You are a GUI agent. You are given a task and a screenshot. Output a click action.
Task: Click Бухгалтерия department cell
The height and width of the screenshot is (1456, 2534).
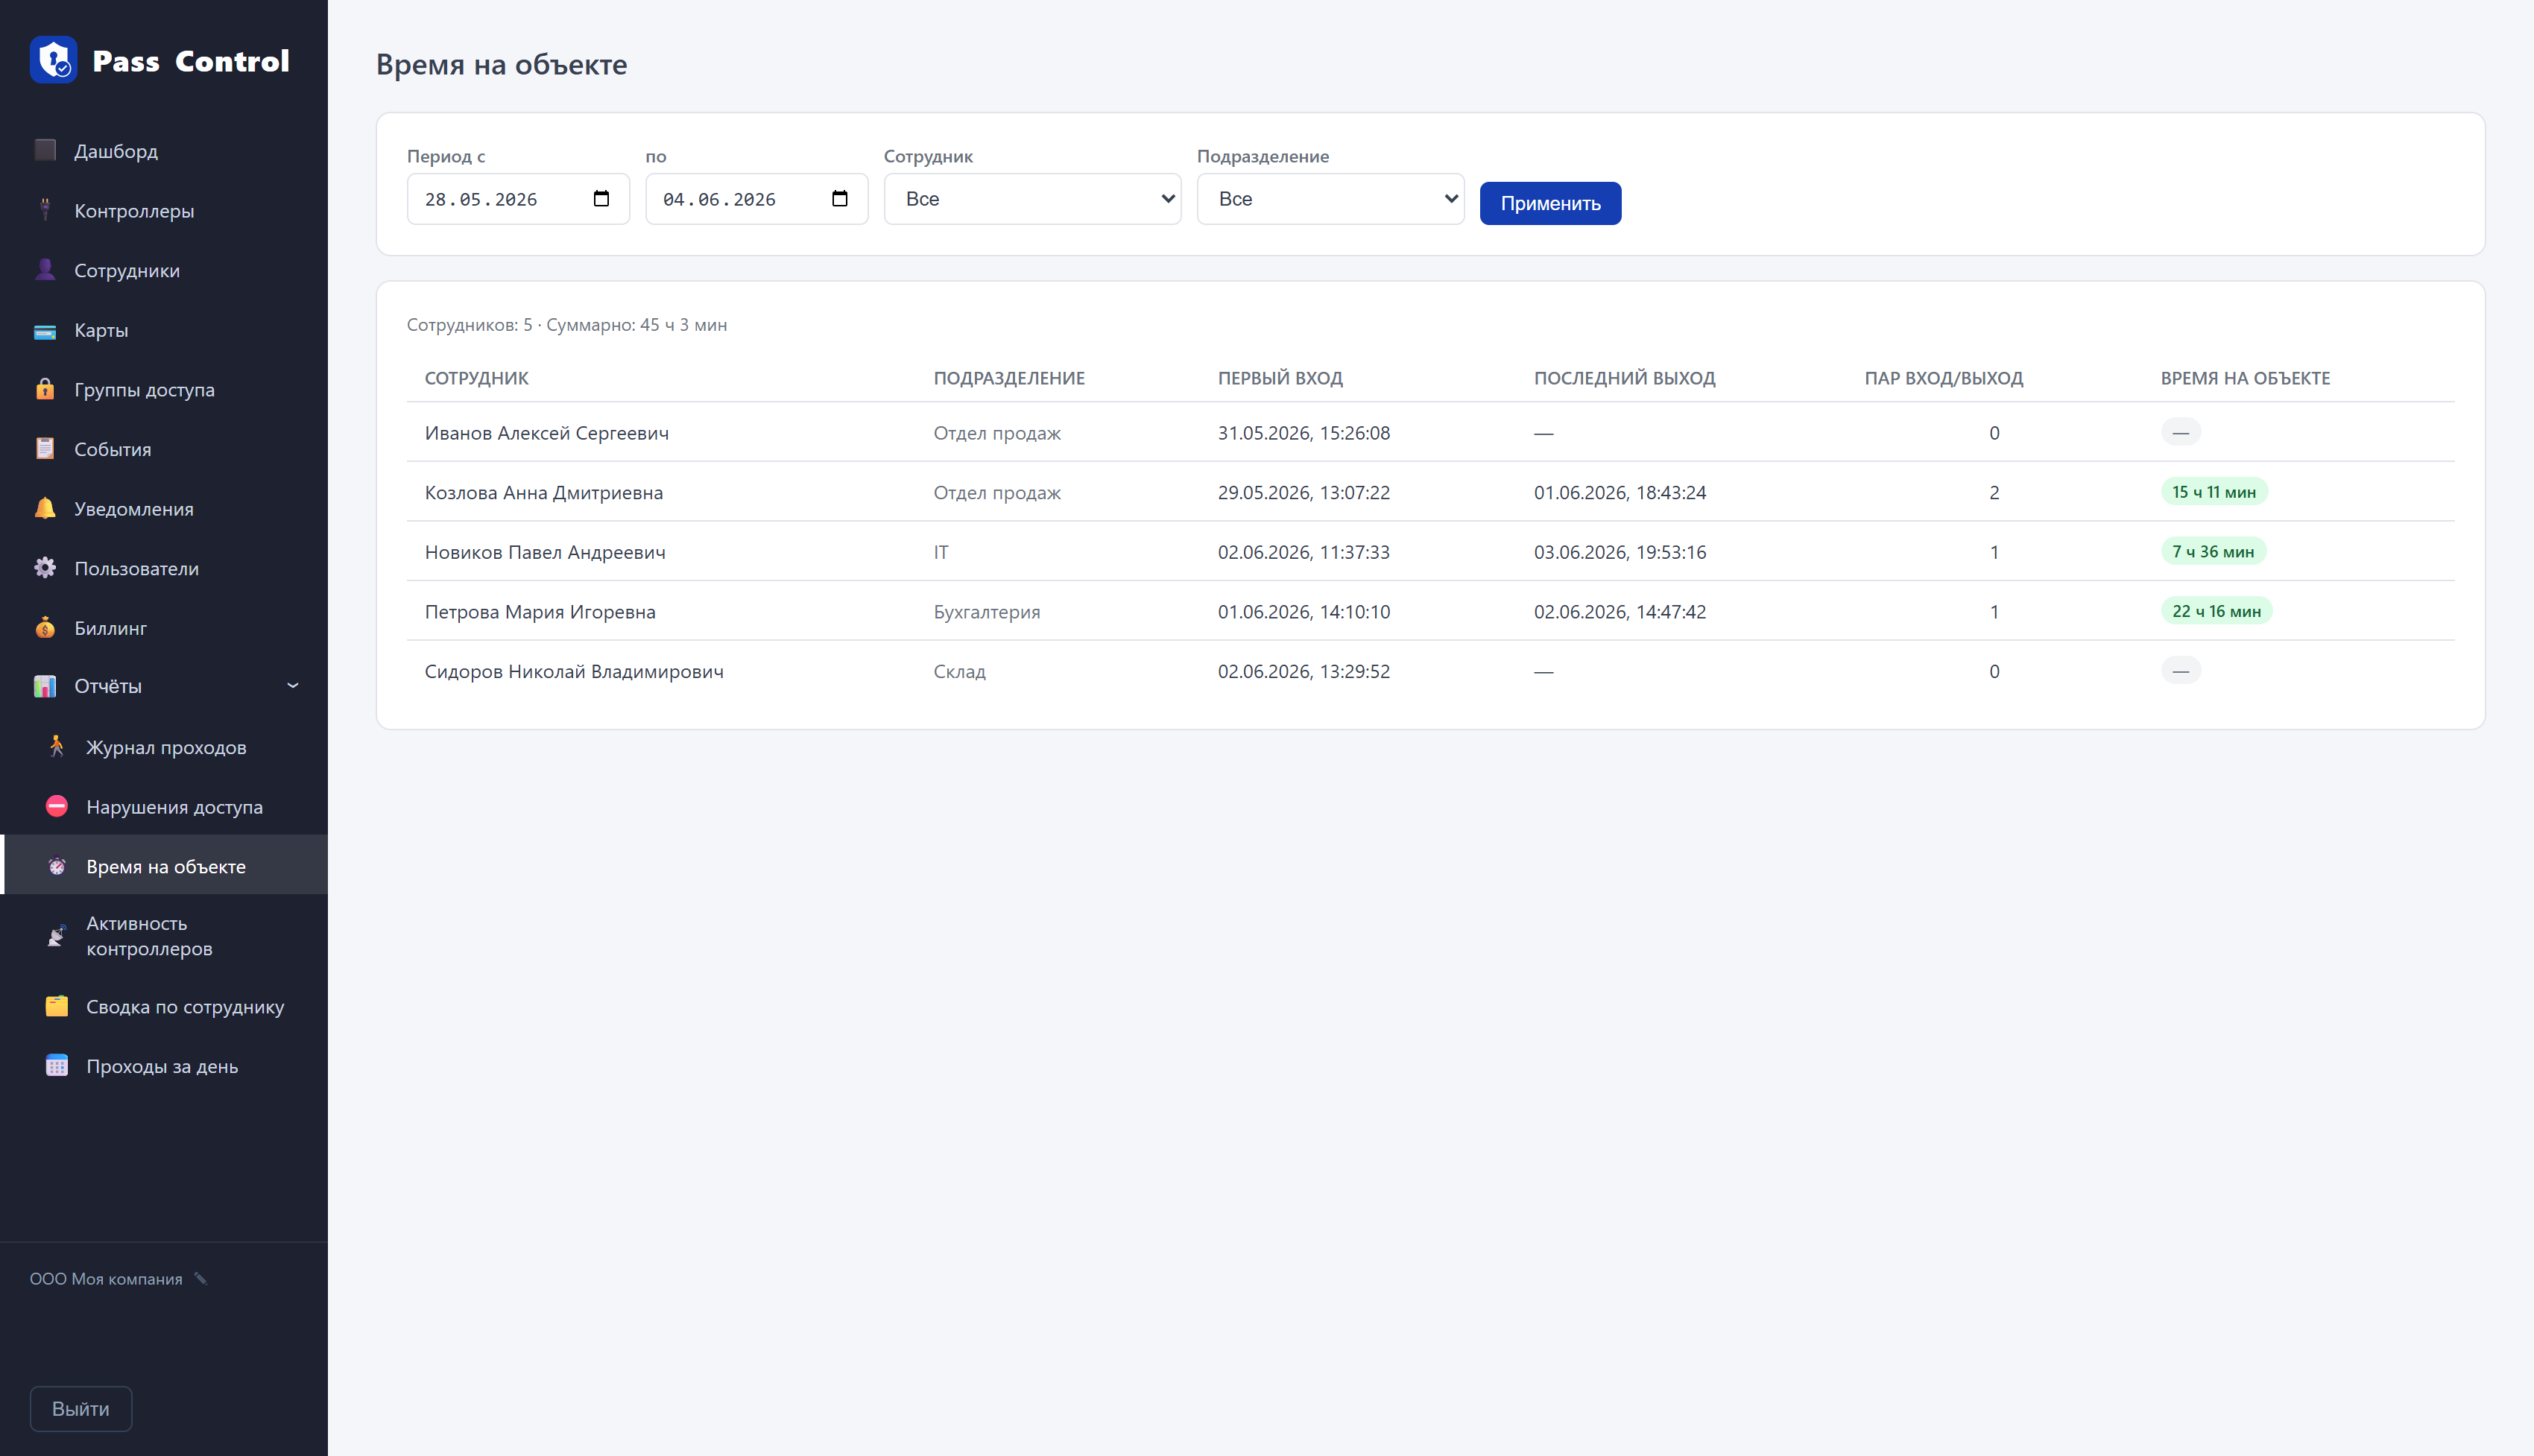pos(987,612)
